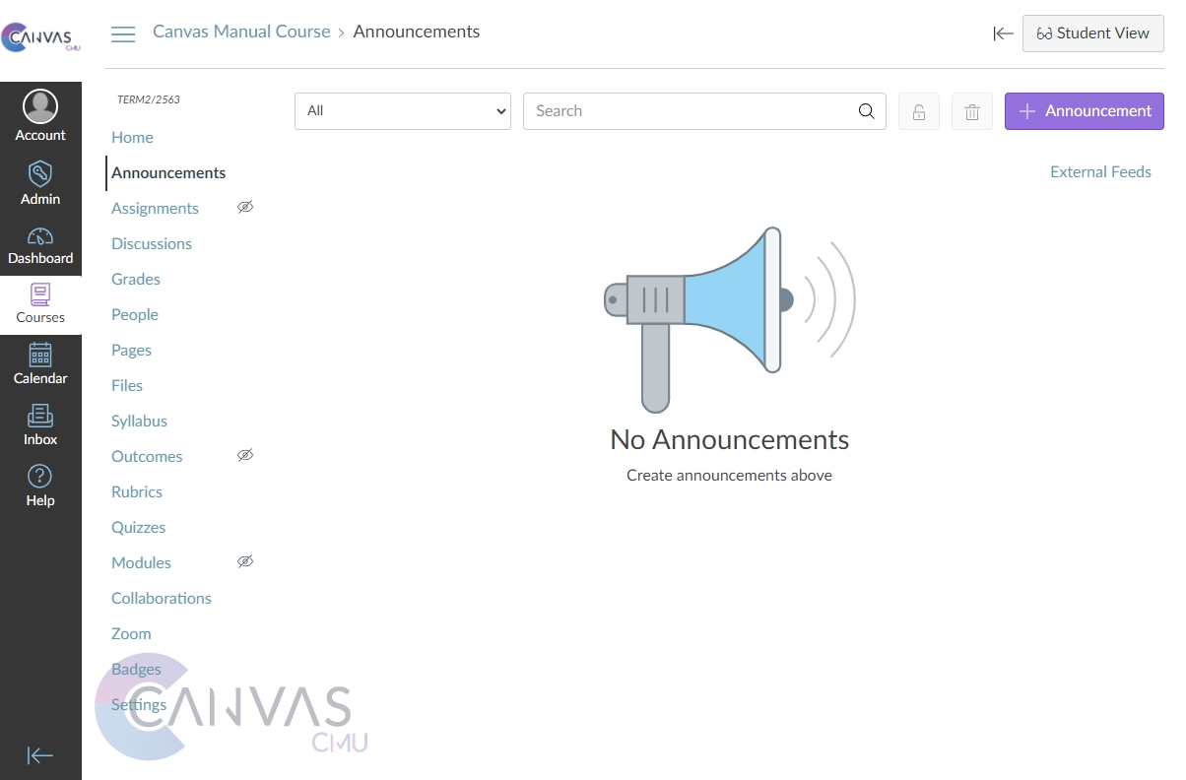Go to Dashboard in global navigation
The height and width of the screenshot is (780, 1186).
(40, 246)
